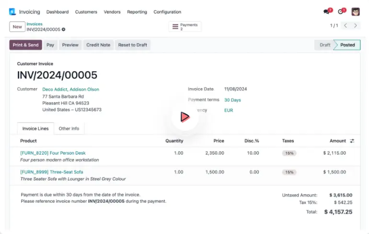Open the Deco Addict, Addison Olson link

[x=70, y=89]
